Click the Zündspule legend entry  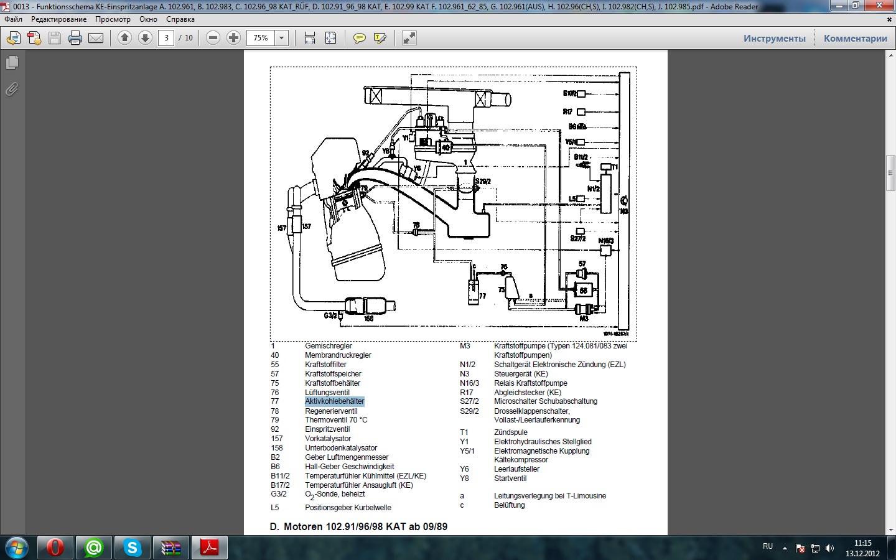pyautogui.click(x=511, y=432)
